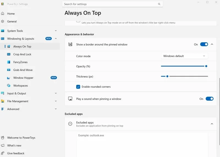Click the Workspaces icon
Image resolution: width=220 pixels, height=157 pixels.
pos(9,85)
